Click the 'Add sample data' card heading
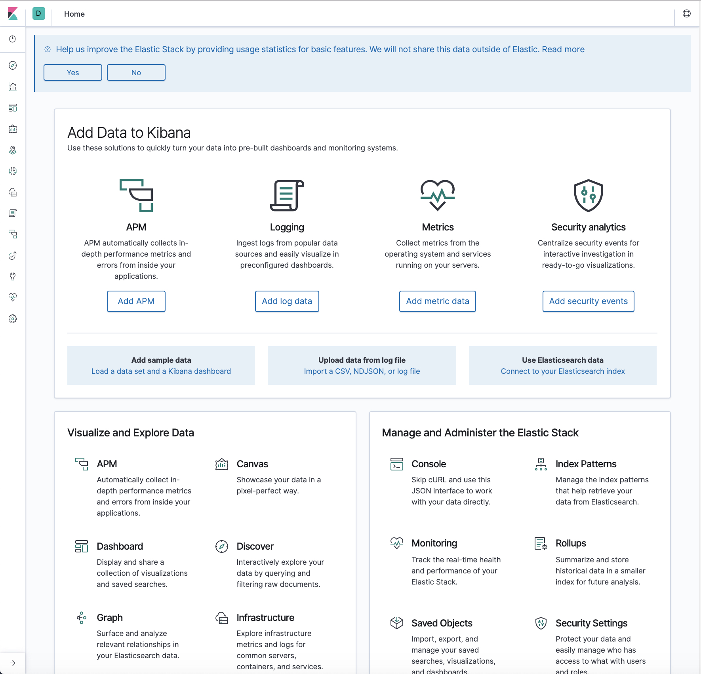Image resolution: width=701 pixels, height=674 pixels. click(161, 360)
